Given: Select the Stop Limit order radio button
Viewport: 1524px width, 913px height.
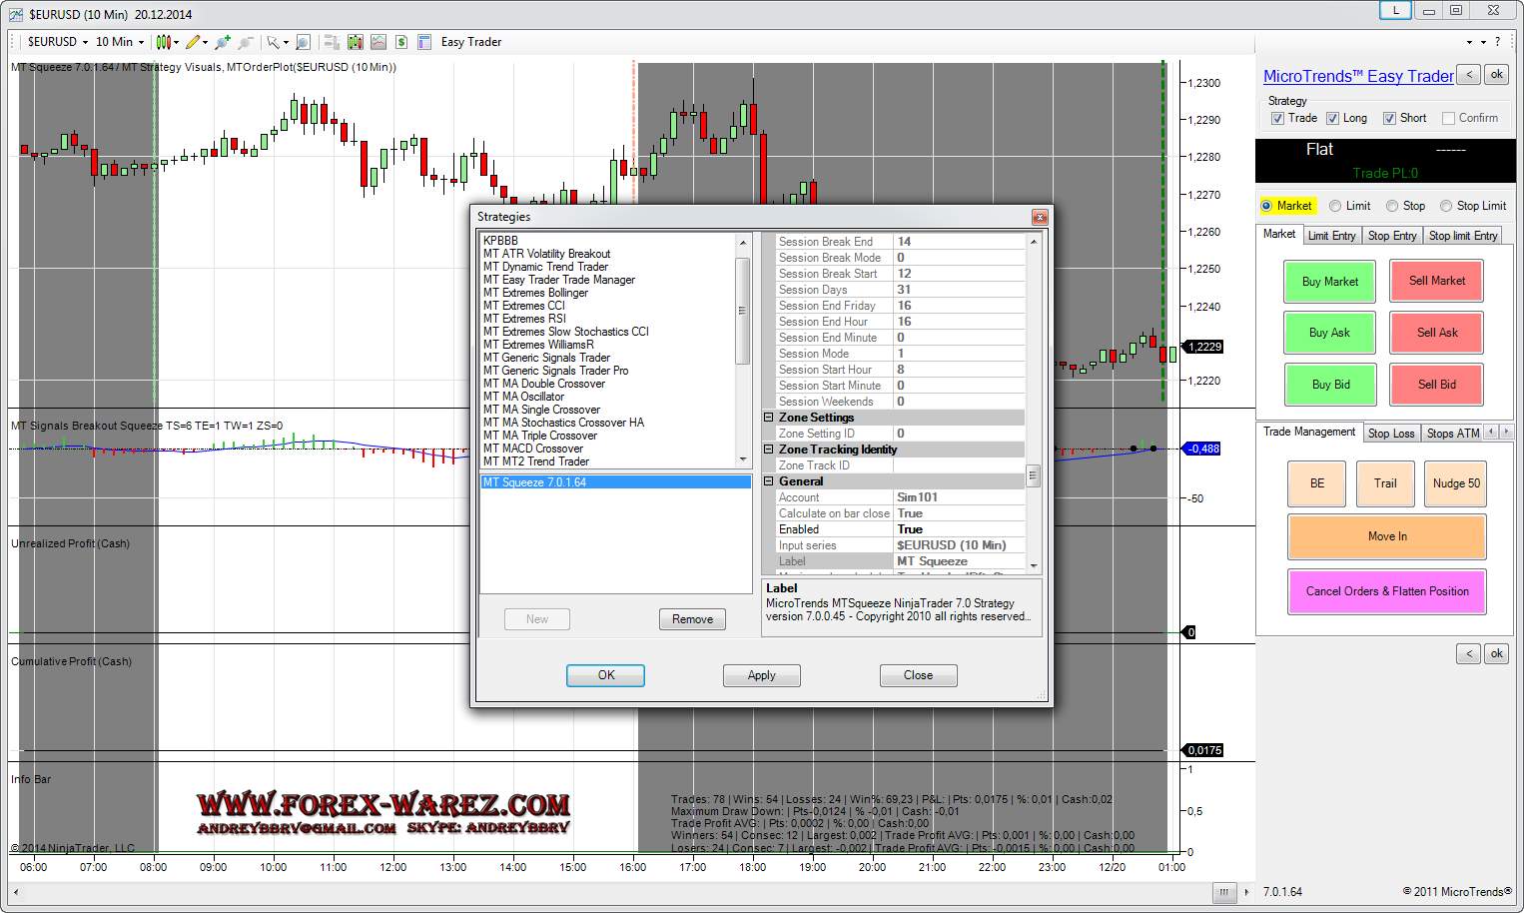Looking at the screenshot, I should [1446, 206].
